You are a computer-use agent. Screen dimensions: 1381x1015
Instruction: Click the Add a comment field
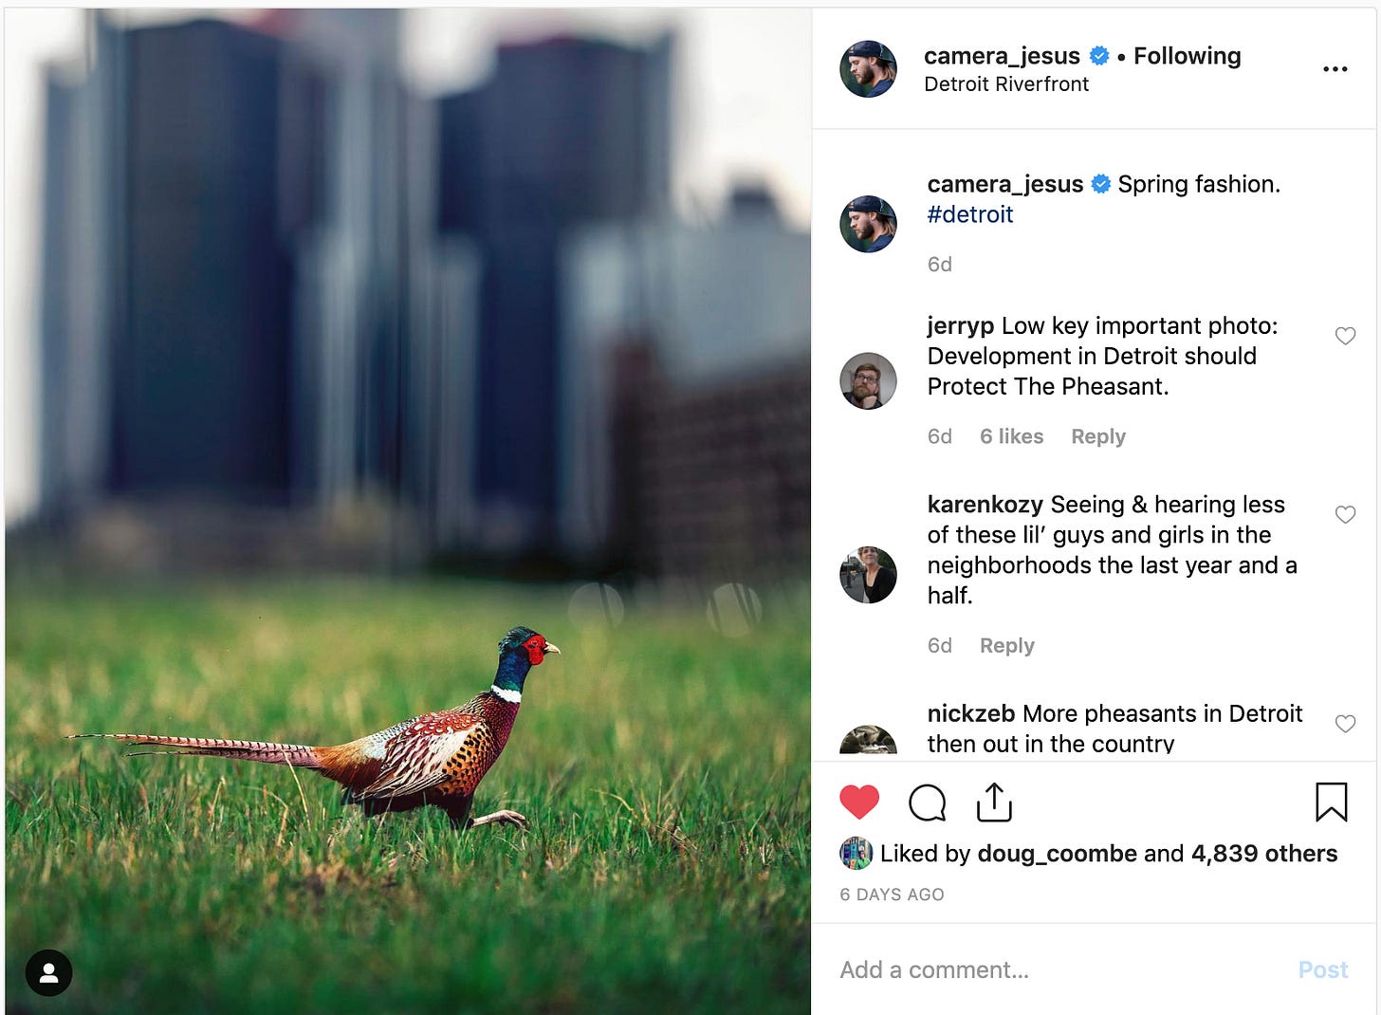pos(1043,969)
